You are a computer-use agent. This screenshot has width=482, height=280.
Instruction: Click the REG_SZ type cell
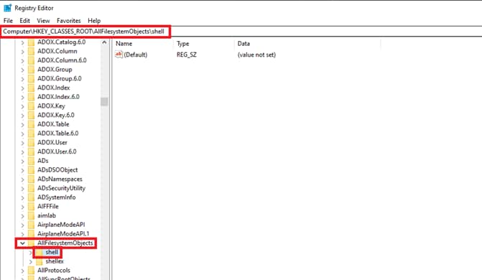tap(186, 55)
